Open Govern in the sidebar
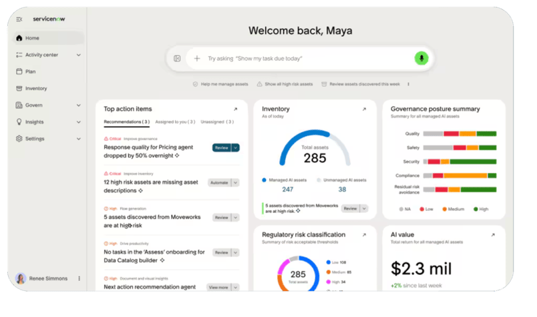 tap(49, 105)
